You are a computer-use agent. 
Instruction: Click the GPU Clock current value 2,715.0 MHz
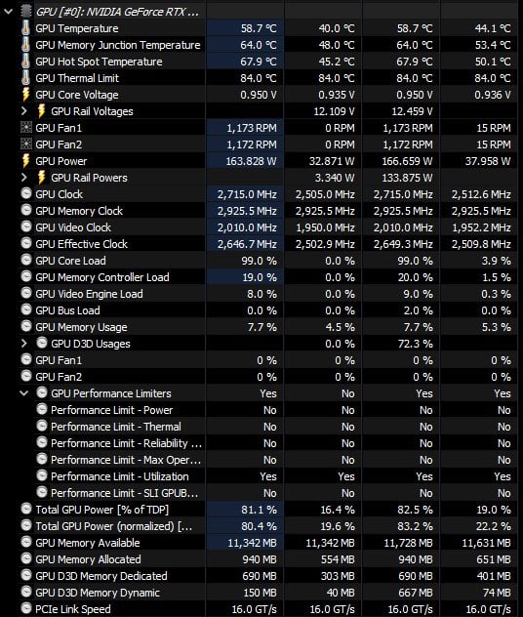247,194
